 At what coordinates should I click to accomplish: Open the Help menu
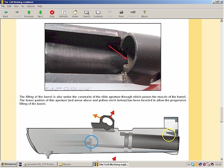click(x=40, y=6)
